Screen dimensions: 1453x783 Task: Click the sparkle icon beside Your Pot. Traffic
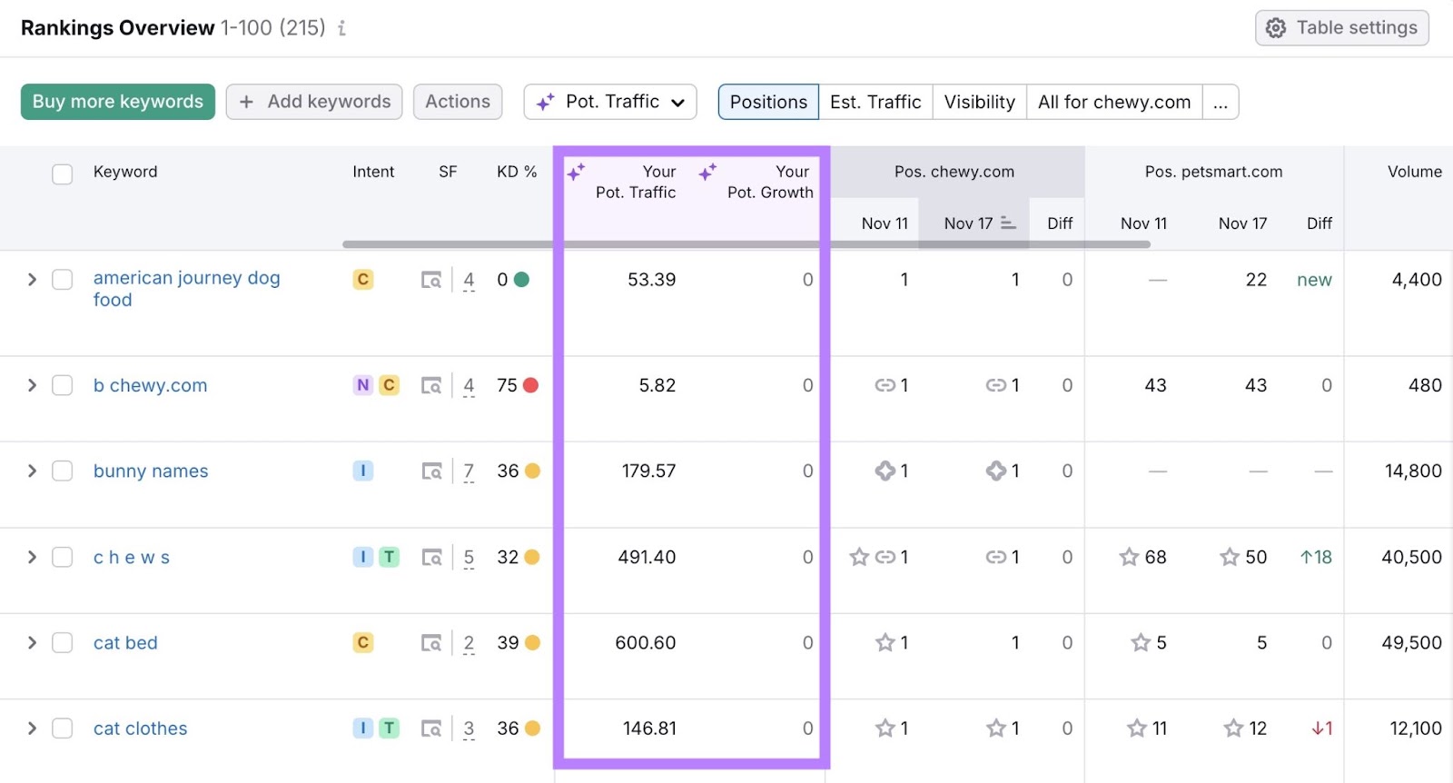(x=576, y=171)
